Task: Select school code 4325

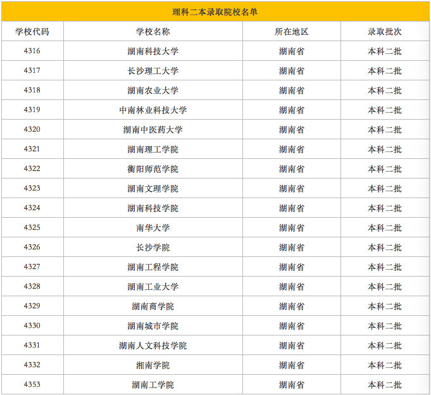Action: (x=32, y=227)
